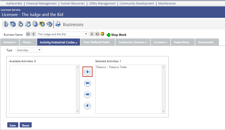Move all activities right with double arrow
The height and width of the screenshot is (130, 225).
tap(87, 83)
